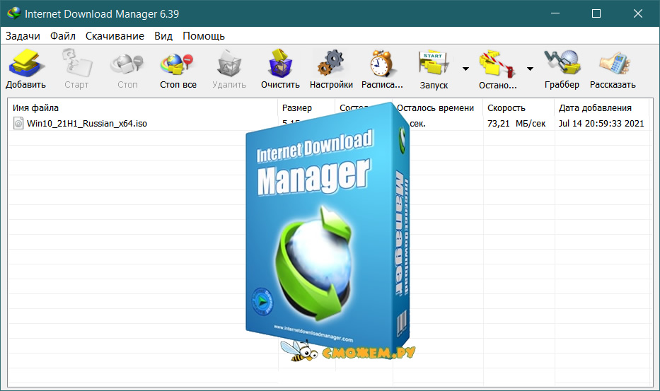Open the Вид menu
Viewport: 660px width, 391px height.
click(x=163, y=36)
